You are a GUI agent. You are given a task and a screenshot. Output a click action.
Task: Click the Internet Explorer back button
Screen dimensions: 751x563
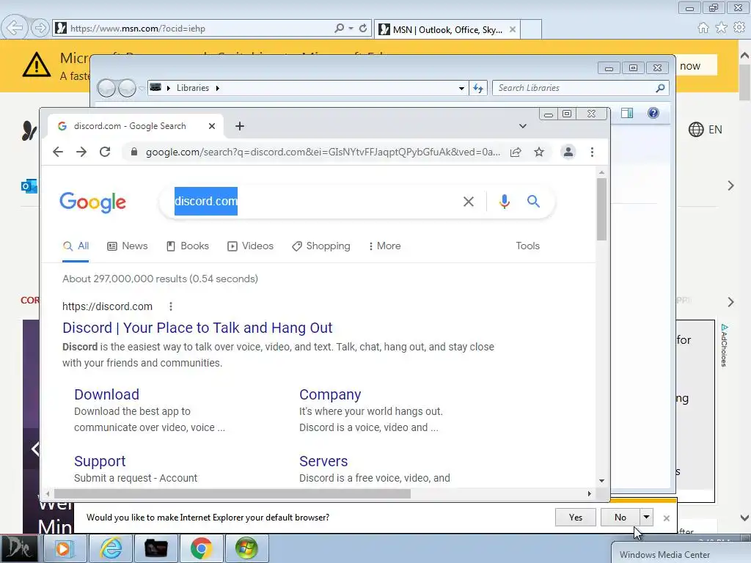(15, 28)
